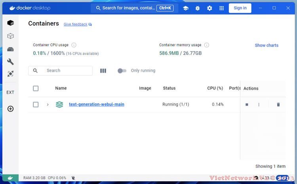This screenshot has width=297, height=184.
Task: Open Dev Environments wrench icon in sidebar
Action: click(x=11, y=61)
